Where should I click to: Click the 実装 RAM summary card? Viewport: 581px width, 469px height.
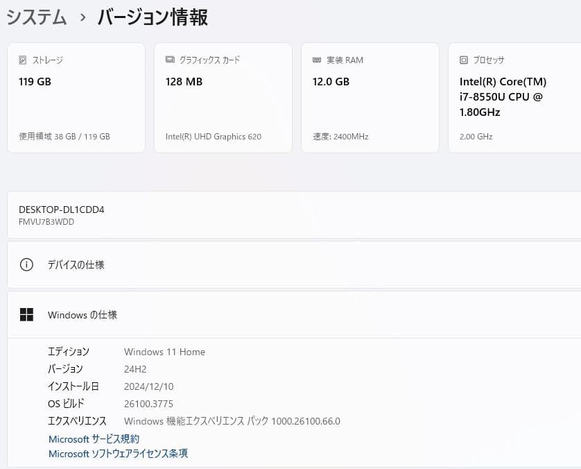coord(370,97)
